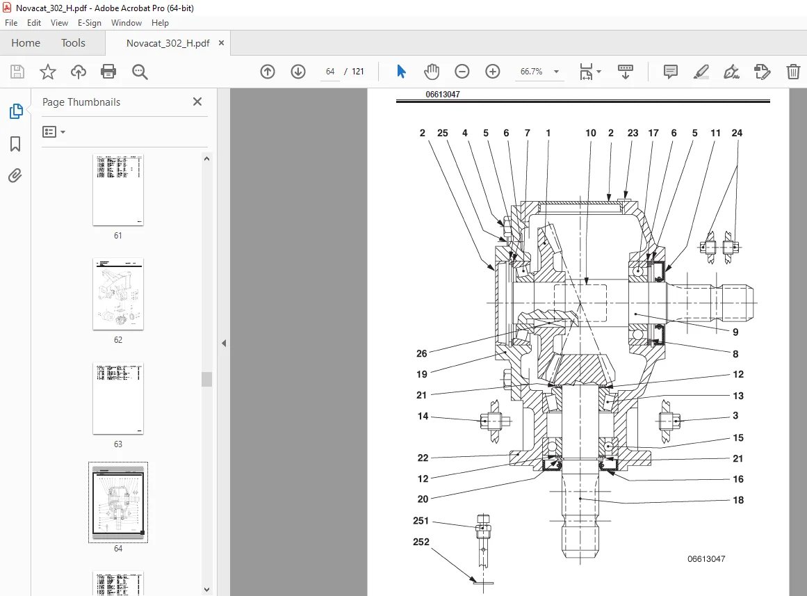Select page 61 thumbnail
Screen dimensions: 807x596
point(118,190)
